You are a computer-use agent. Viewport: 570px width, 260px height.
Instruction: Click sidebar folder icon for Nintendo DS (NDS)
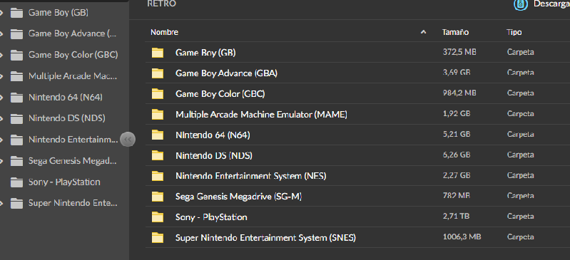16,119
